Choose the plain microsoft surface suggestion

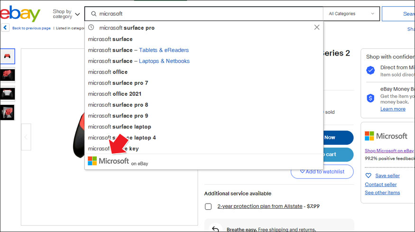[110, 39]
